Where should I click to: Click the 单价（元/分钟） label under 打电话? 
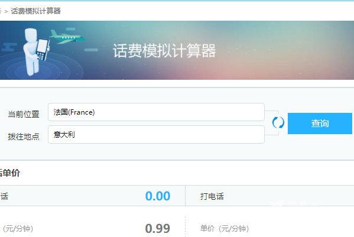click(x=225, y=229)
